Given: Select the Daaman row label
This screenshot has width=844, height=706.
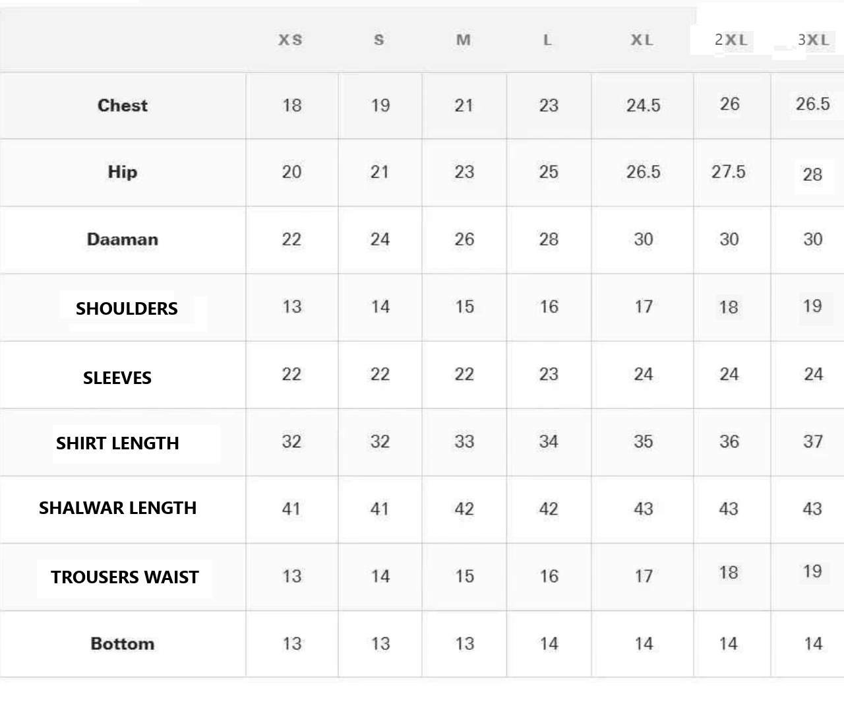Looking at the screenshot, I should [x=123, y=240].
